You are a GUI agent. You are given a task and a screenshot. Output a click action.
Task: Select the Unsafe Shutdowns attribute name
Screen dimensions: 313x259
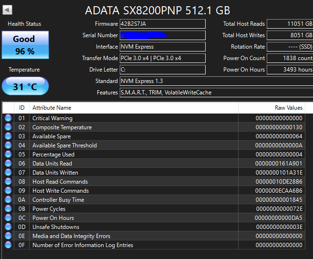(56, 227)
